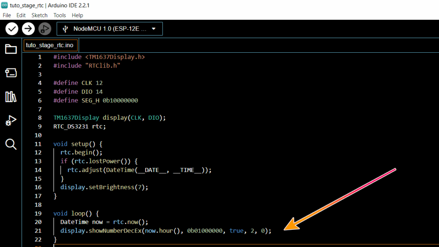
Task: Click the '#define DIO 14' line
Action: click(78, 92)
